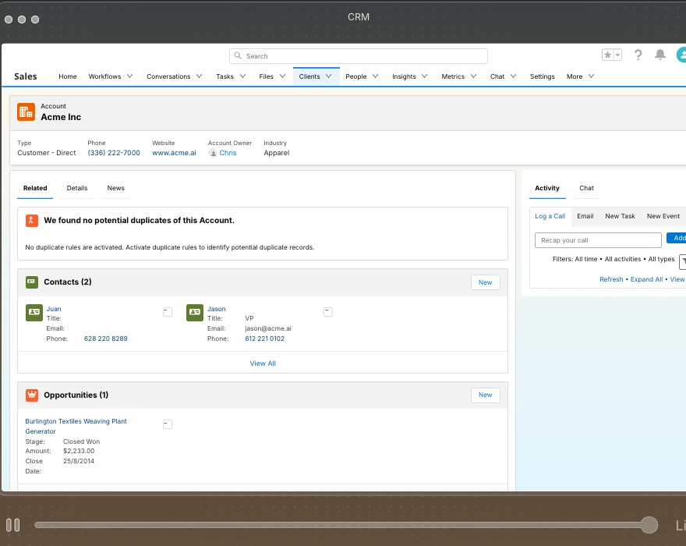This screenshot has height=546, width=686.
Task: Open the notifications bell
Action: click(659, 55)
